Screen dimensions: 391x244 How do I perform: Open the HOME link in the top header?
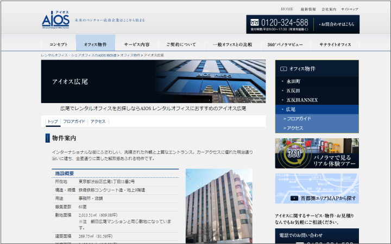(x=287, y=9)
